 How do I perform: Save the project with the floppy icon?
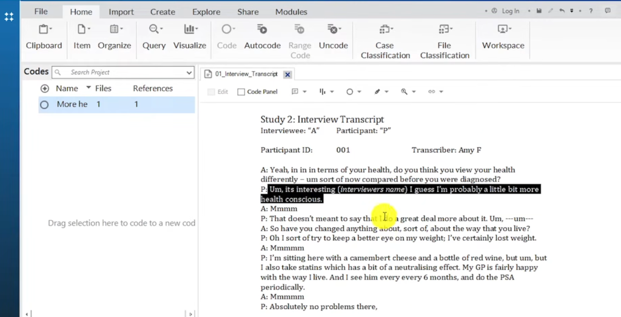539,11
